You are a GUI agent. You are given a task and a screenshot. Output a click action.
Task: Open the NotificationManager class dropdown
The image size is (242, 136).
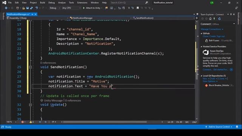pos(101,18)
